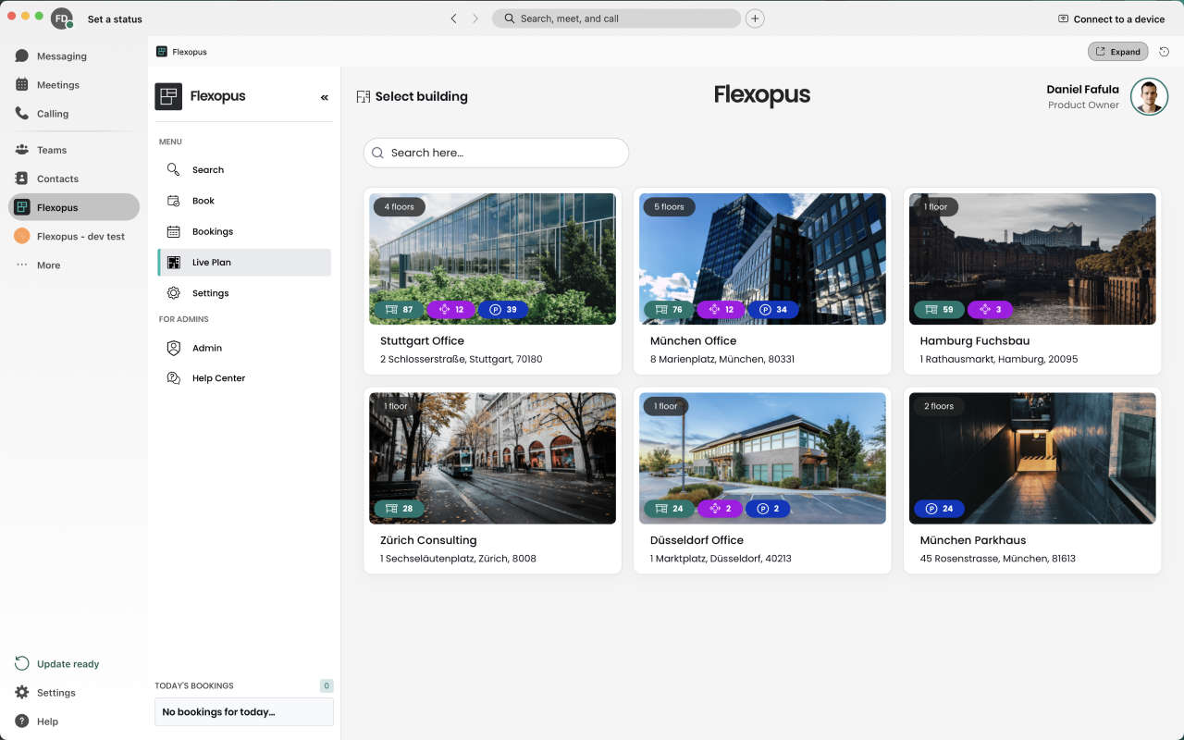Click Set a status
Screen dimensions: 1184x740
point(115,19)
